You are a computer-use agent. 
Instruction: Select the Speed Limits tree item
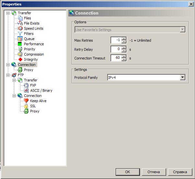[34, 28]
